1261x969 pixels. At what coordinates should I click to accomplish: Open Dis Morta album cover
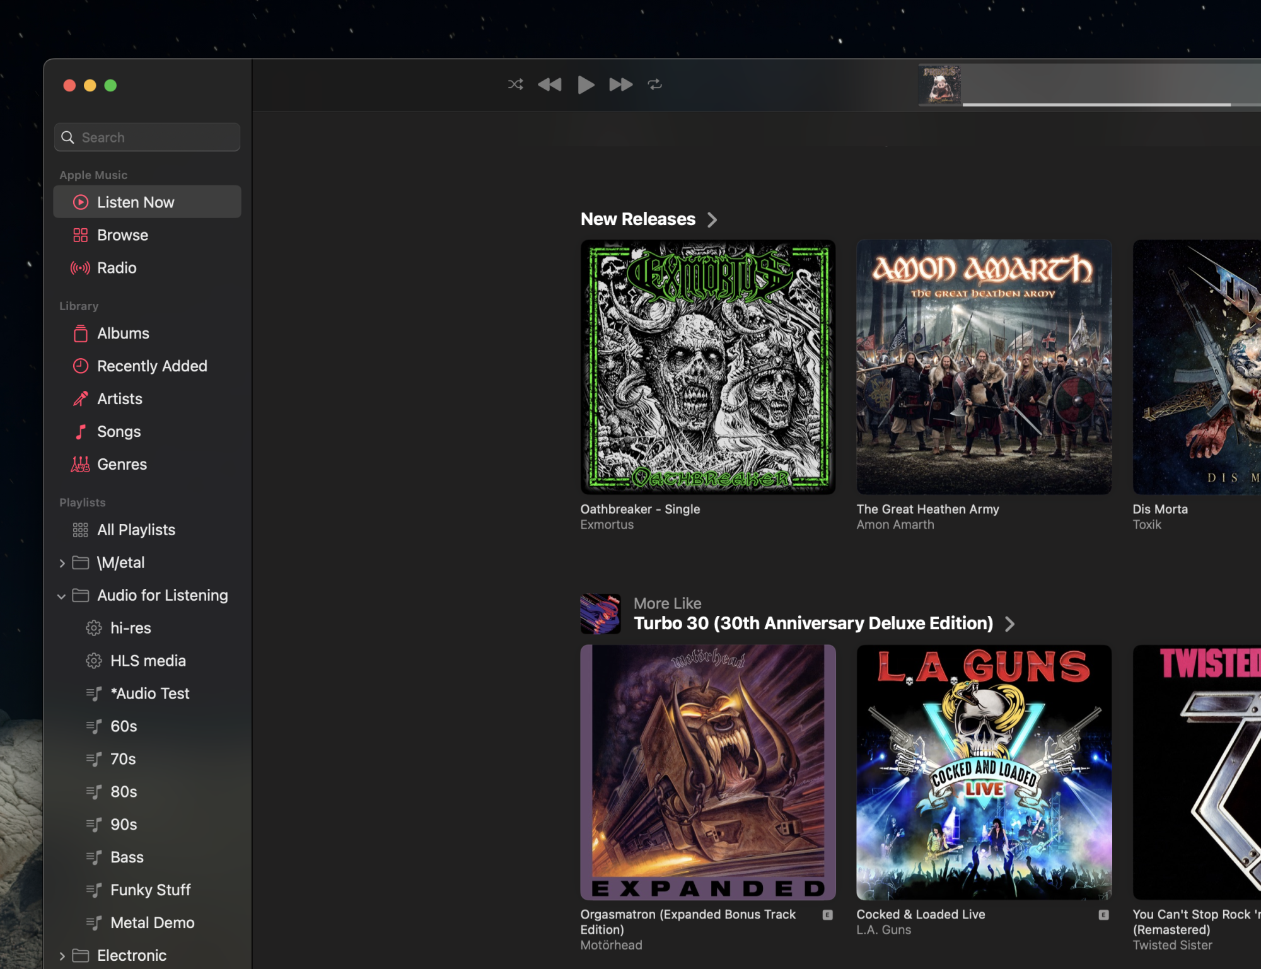(x=1197, y=367)
